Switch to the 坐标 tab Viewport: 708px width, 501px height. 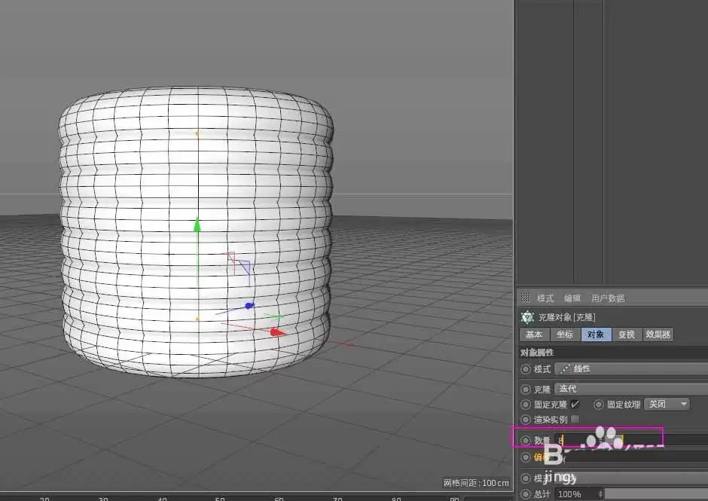(x=565, y=335)
